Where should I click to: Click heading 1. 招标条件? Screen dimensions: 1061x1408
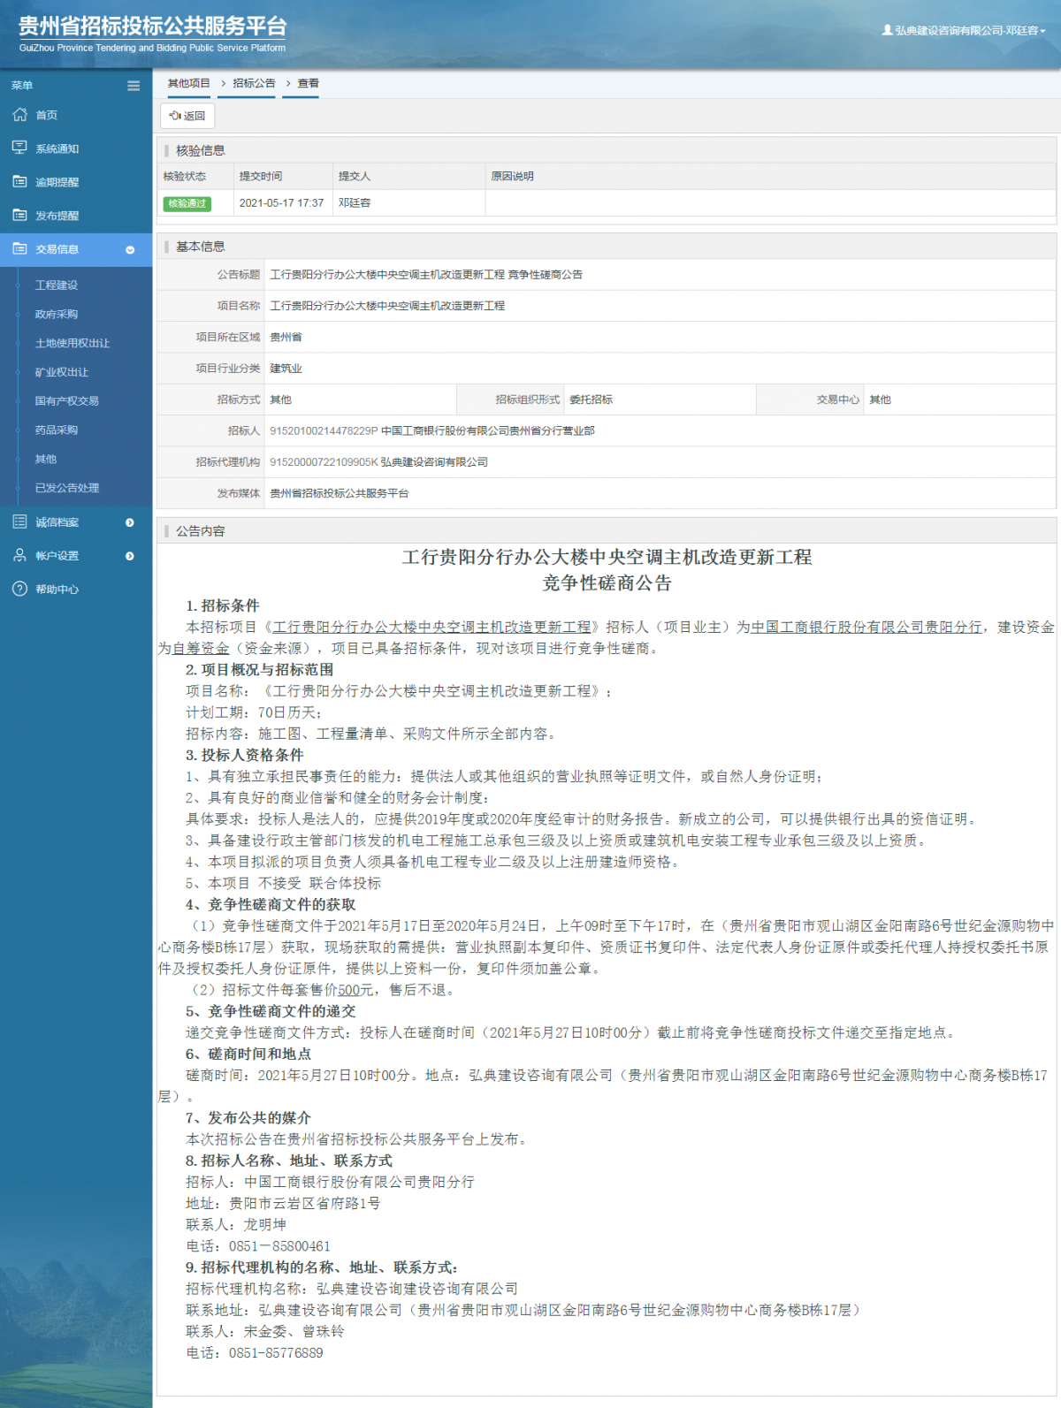tap(222, 606)
